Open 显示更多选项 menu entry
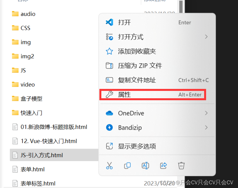Viewport: 238px width, 188px height. pyautogui.click(x=157, y=146)
